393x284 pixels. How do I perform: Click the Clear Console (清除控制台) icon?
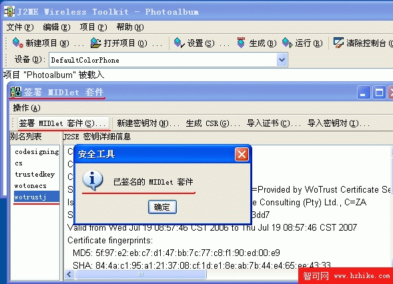pos(338,43)
